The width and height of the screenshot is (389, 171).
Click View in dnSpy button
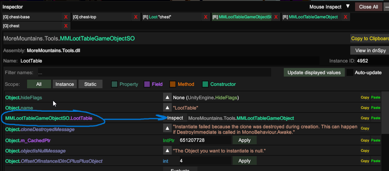tap(370, 50)
